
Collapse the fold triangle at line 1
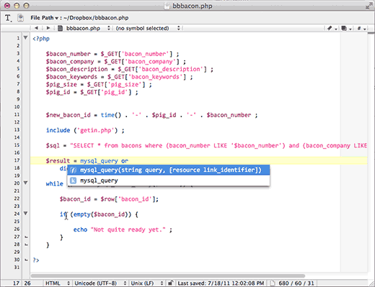click(x=25, y=37)
